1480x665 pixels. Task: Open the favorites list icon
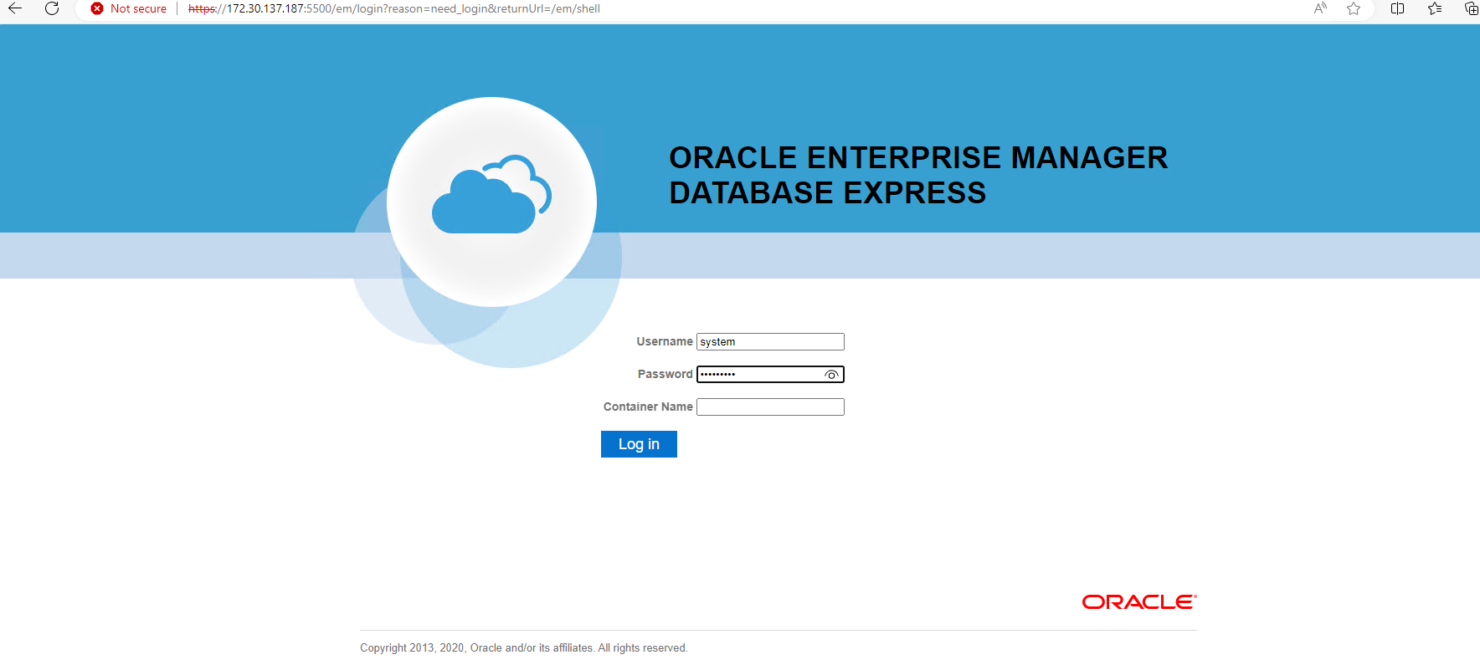[1435, 8]
